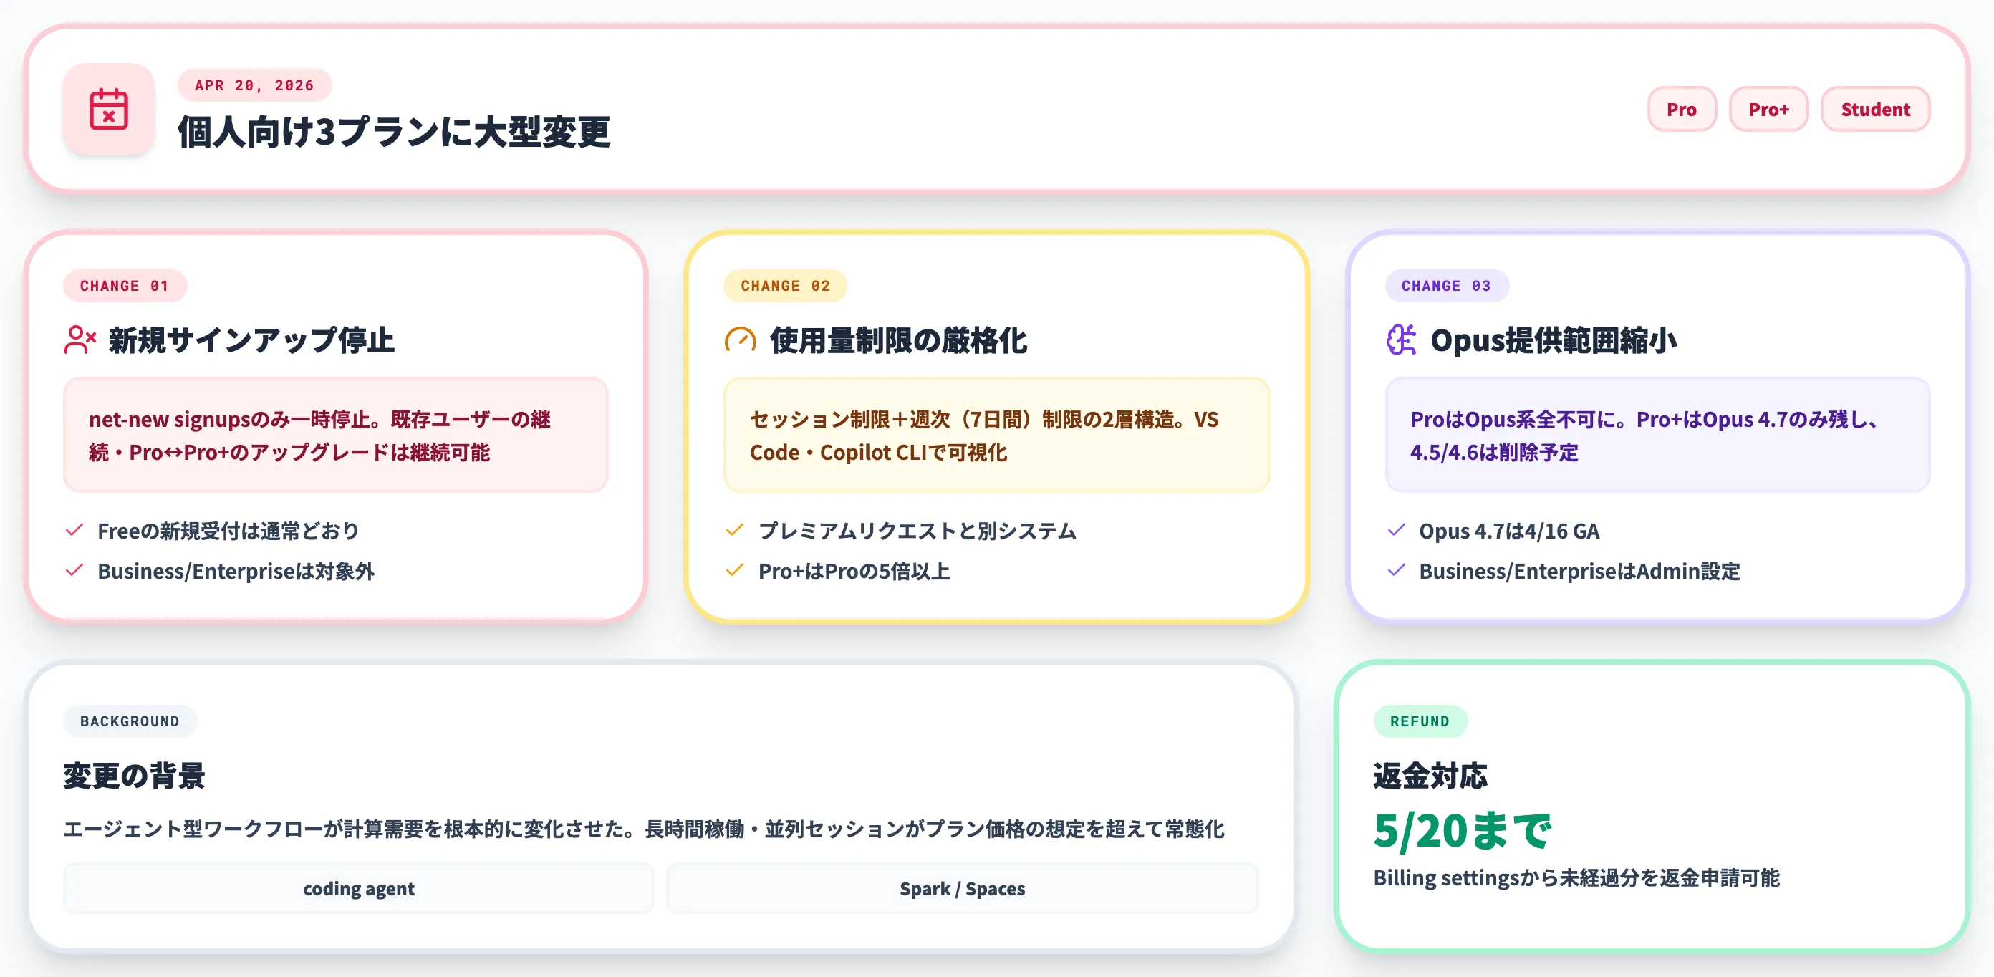Click the checkmark beside Opus 4.7は4/16 GA

pyautogui.click(x=1397, y=530)
